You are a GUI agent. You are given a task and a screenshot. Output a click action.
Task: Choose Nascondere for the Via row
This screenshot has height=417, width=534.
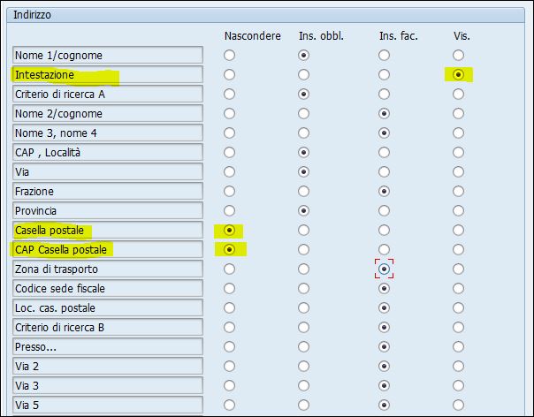tap(229, 171)
